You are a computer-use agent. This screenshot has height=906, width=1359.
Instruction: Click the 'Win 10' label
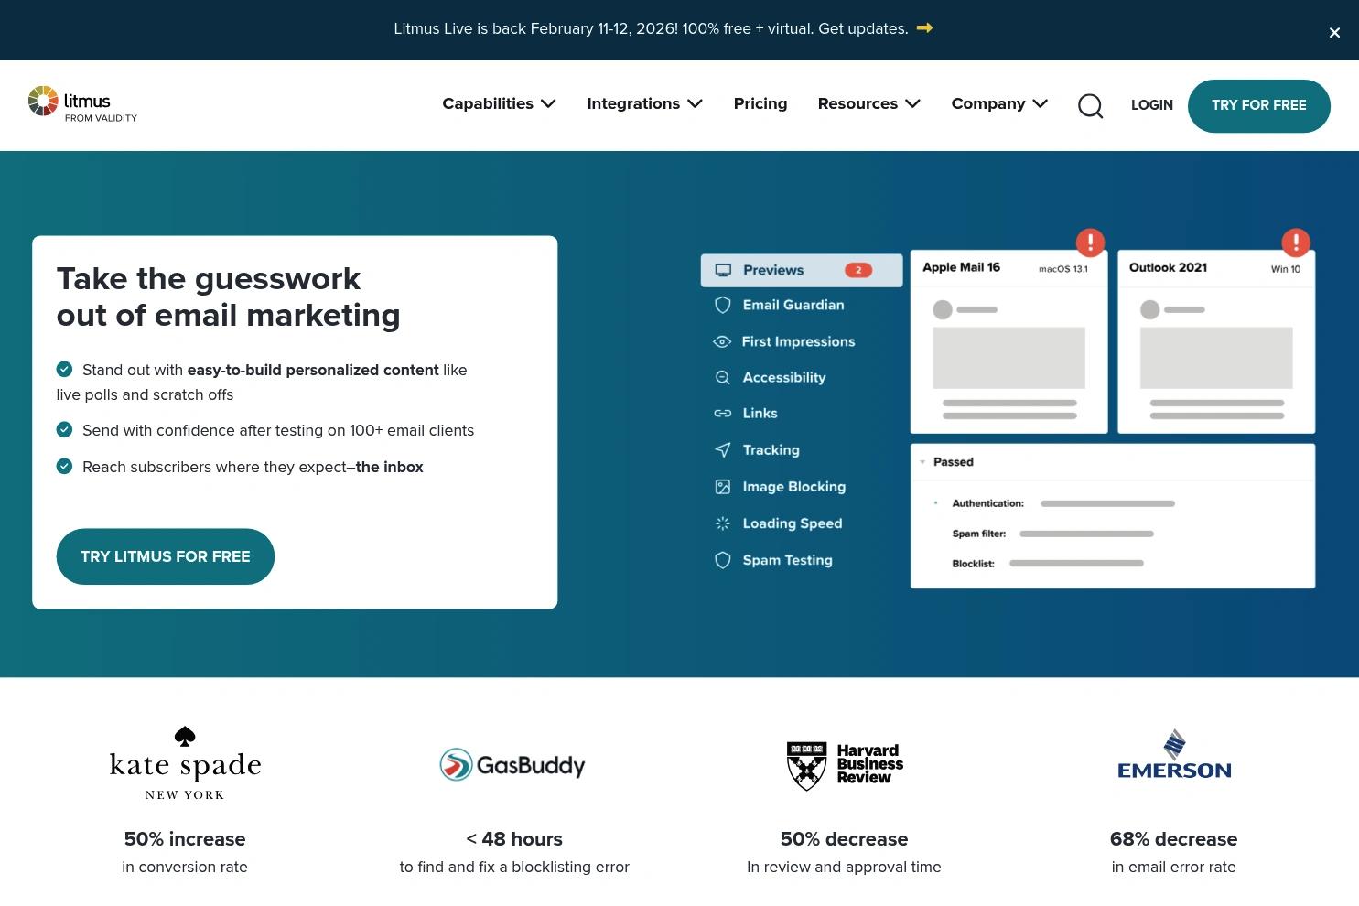[1286, 269]
